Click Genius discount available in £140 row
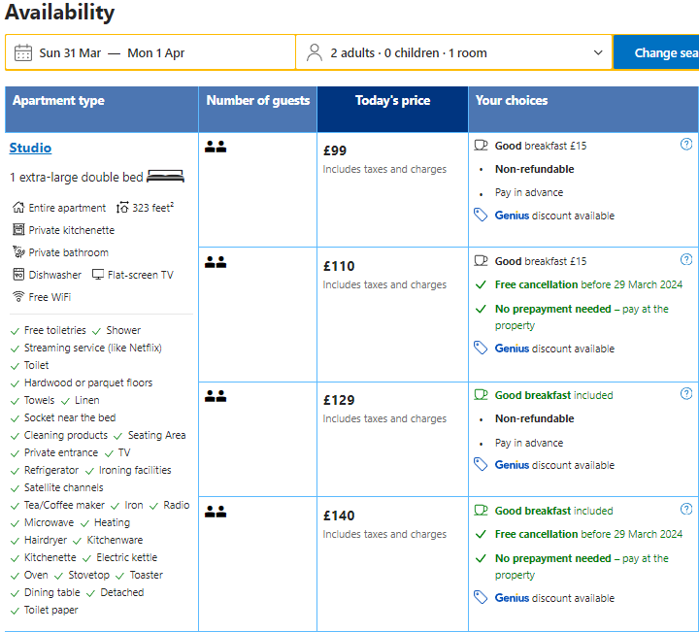Image resolution: width=699 pixels, height=632 pixels. (553, 598)
